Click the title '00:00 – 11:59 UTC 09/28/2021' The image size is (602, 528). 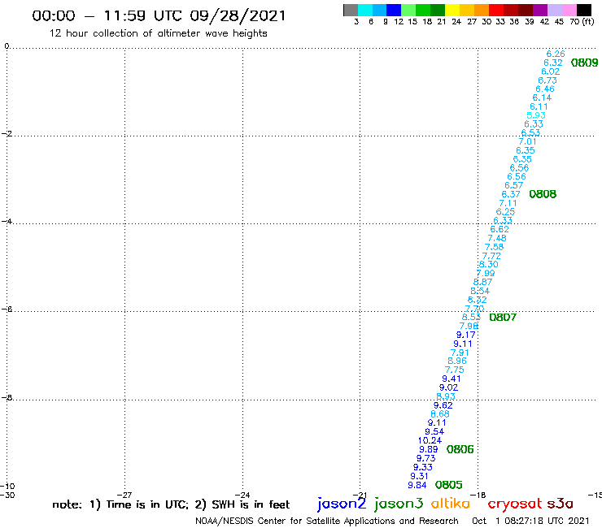coord(159,16)
